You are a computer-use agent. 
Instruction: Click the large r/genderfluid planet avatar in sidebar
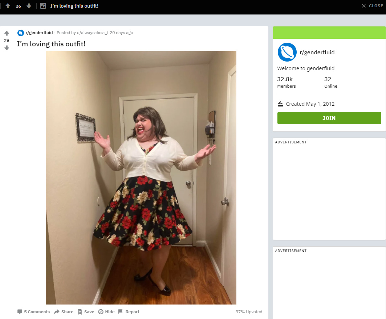[287, 52]
